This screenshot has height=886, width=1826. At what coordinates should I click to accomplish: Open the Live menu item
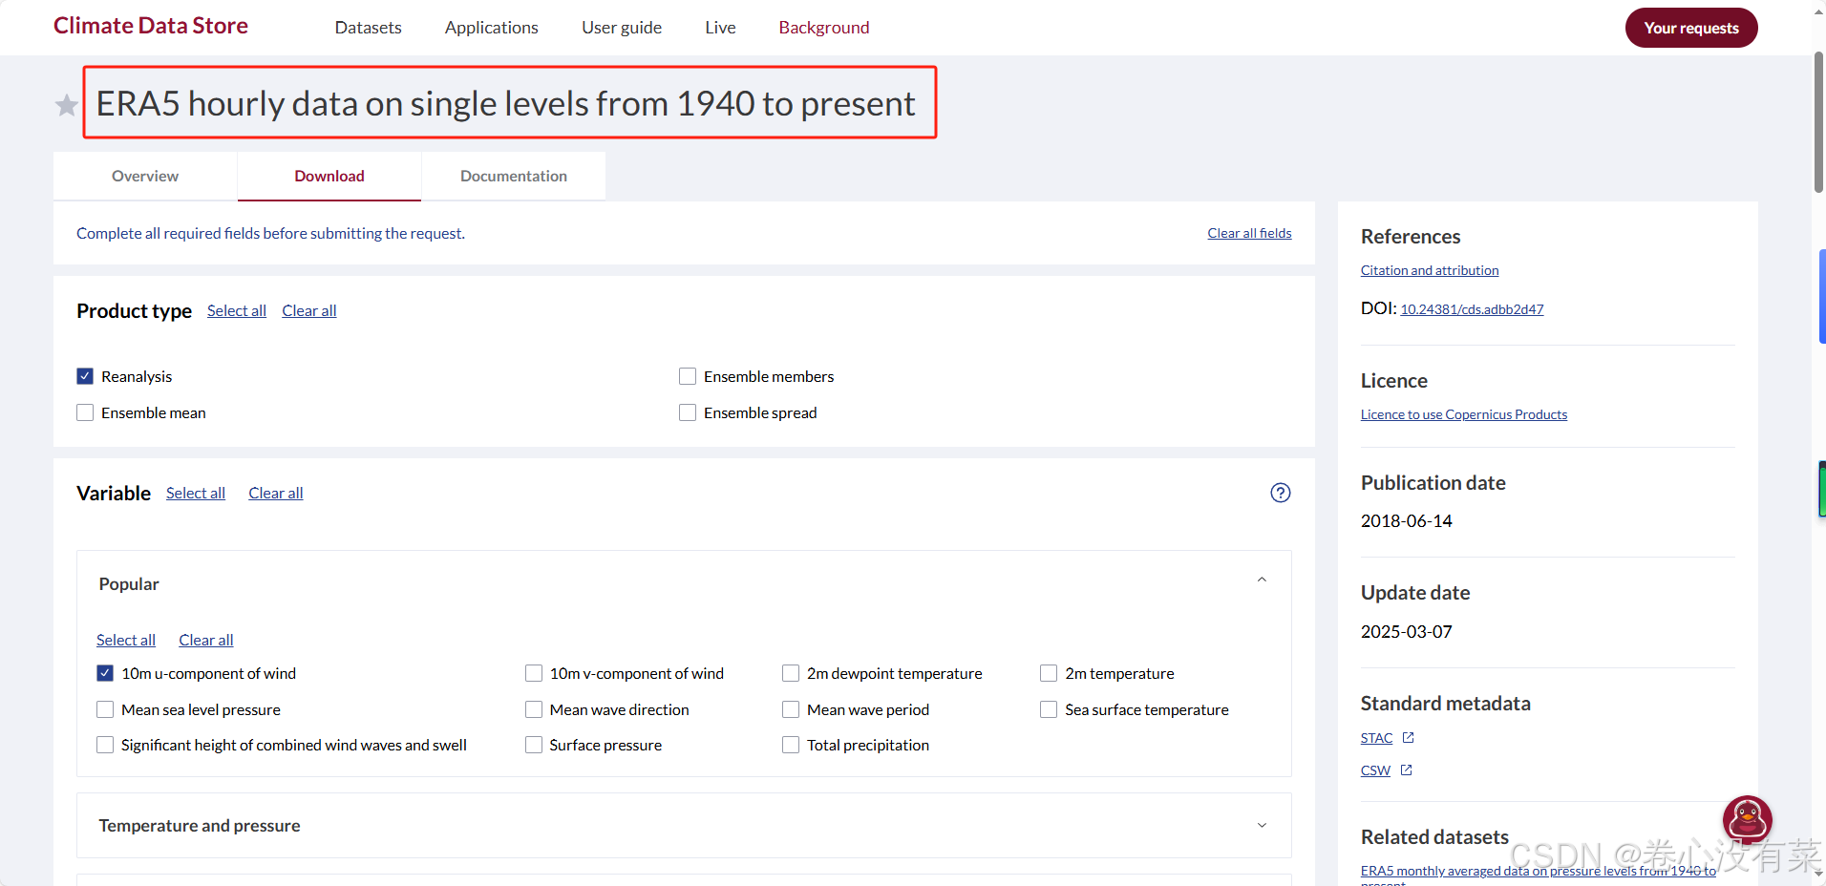720,28
